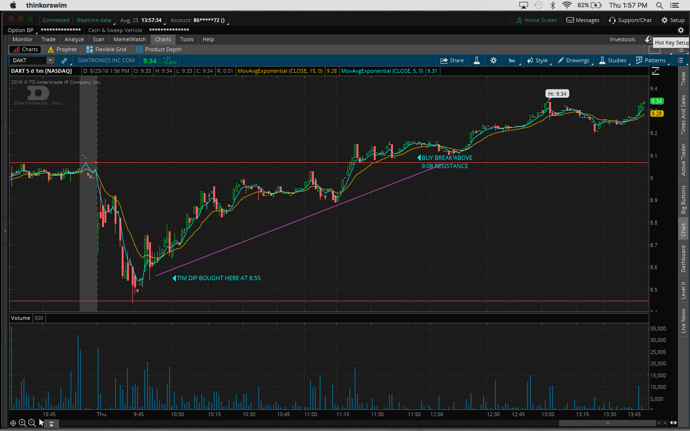Toggle the Live News side panel
Viewport: 690px width, 431px height.
(684, 320)
